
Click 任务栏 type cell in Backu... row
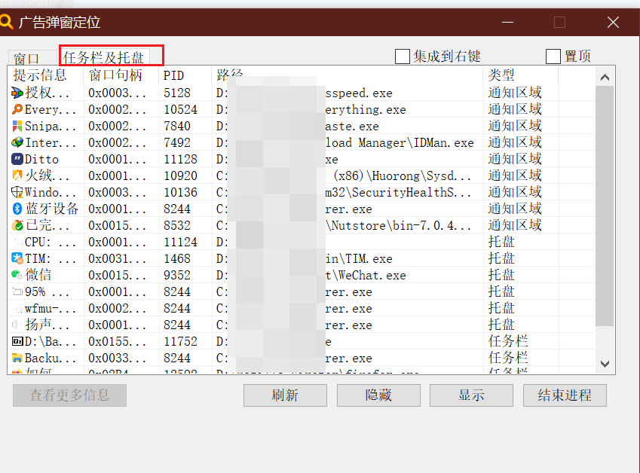click(x=508, y=358)
